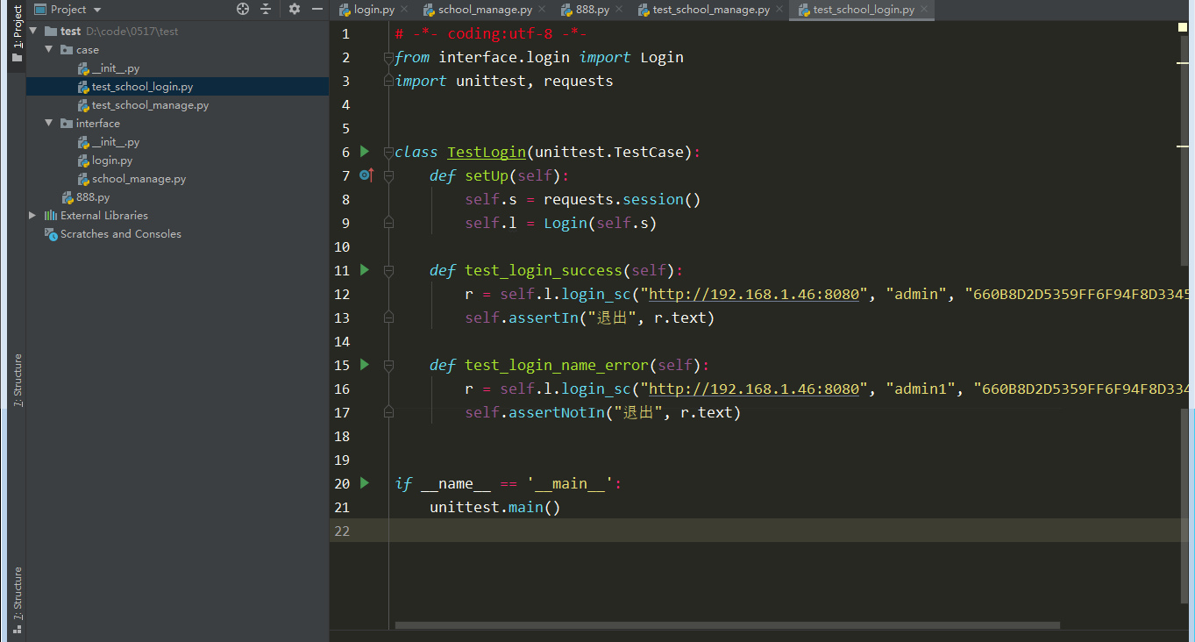Hide the Project panel with minus icon
Screen dimensions: 1195x642
[317, 9]
